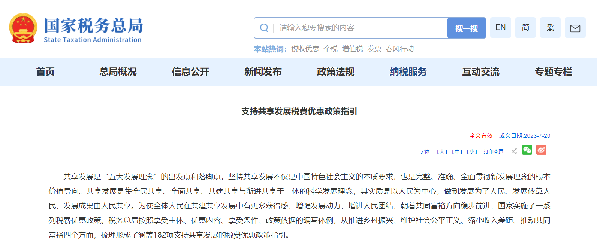Open the 政策法规 navigation menu

click(335, 72)
